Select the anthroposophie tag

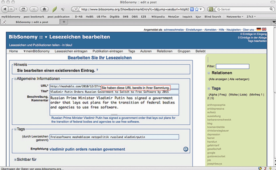[x=216, y=105]
